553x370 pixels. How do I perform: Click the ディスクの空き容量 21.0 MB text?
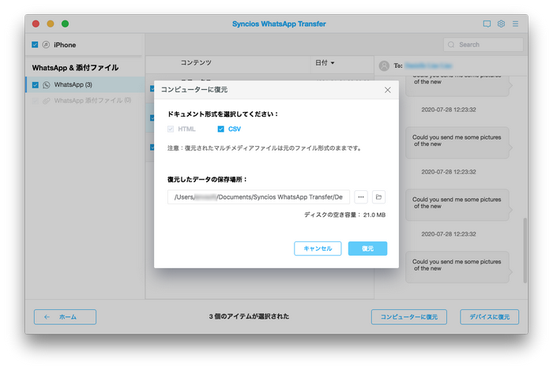(x=344, y=215)
